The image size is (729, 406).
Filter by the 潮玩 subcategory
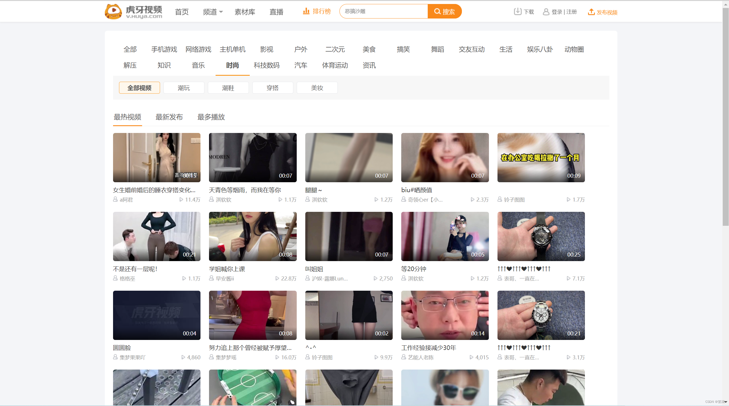[184, 88]
